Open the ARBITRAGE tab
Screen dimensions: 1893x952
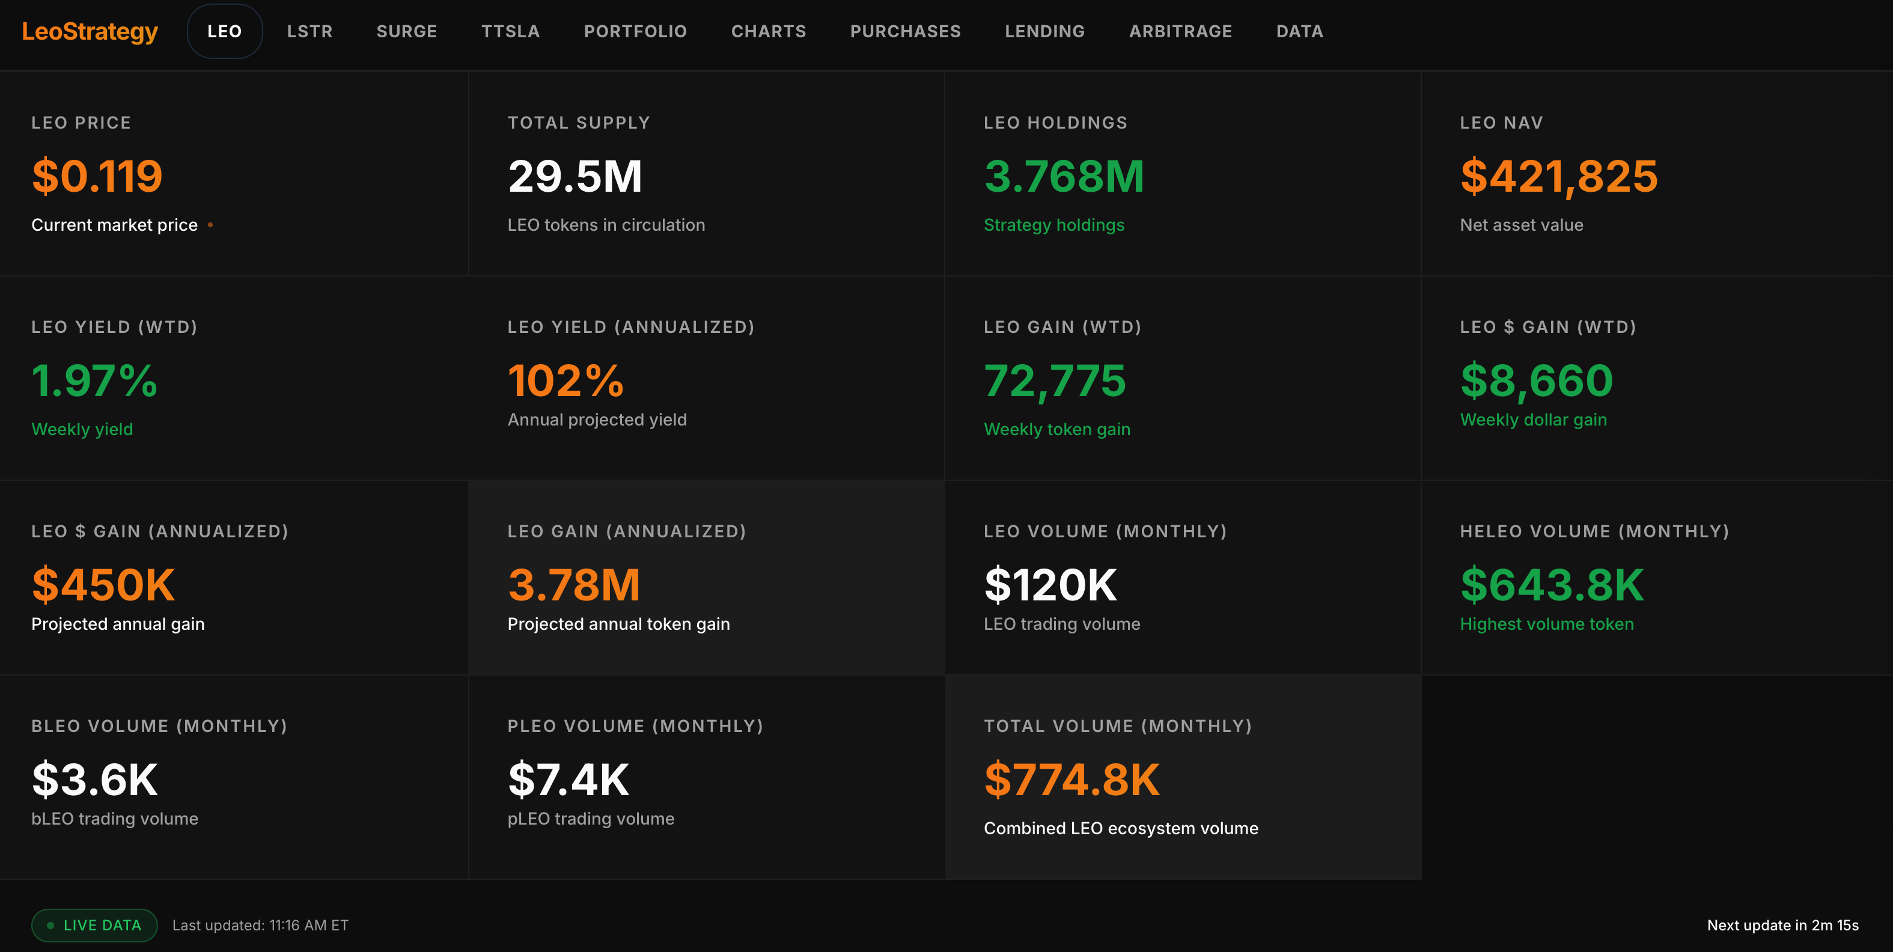click(x=1180, y=32)
